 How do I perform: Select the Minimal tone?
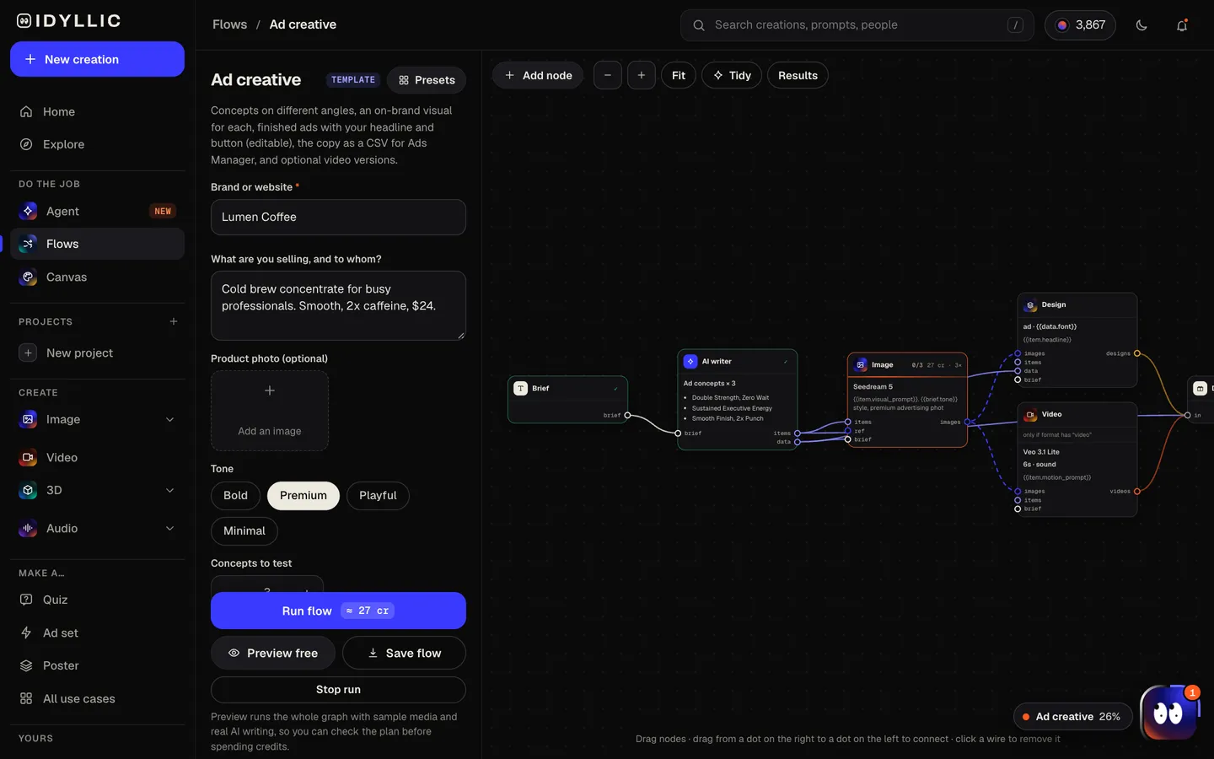(244, 531)
